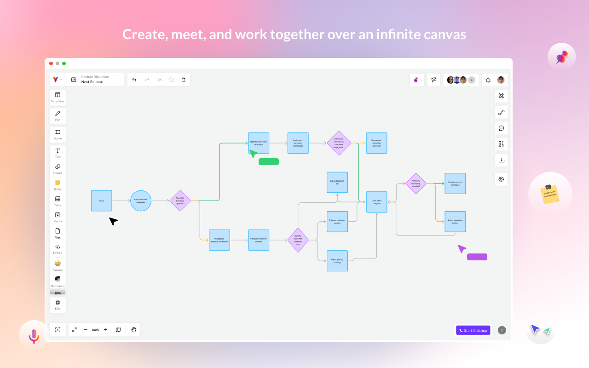589x368 pixels.
Task: Open the Embed tool
Action: click(x=58, y=249)
